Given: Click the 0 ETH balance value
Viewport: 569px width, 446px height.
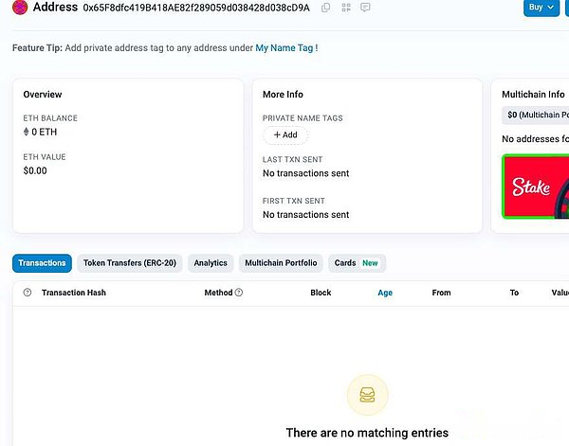Looking at the screenshot, I should tap(45, 132).
